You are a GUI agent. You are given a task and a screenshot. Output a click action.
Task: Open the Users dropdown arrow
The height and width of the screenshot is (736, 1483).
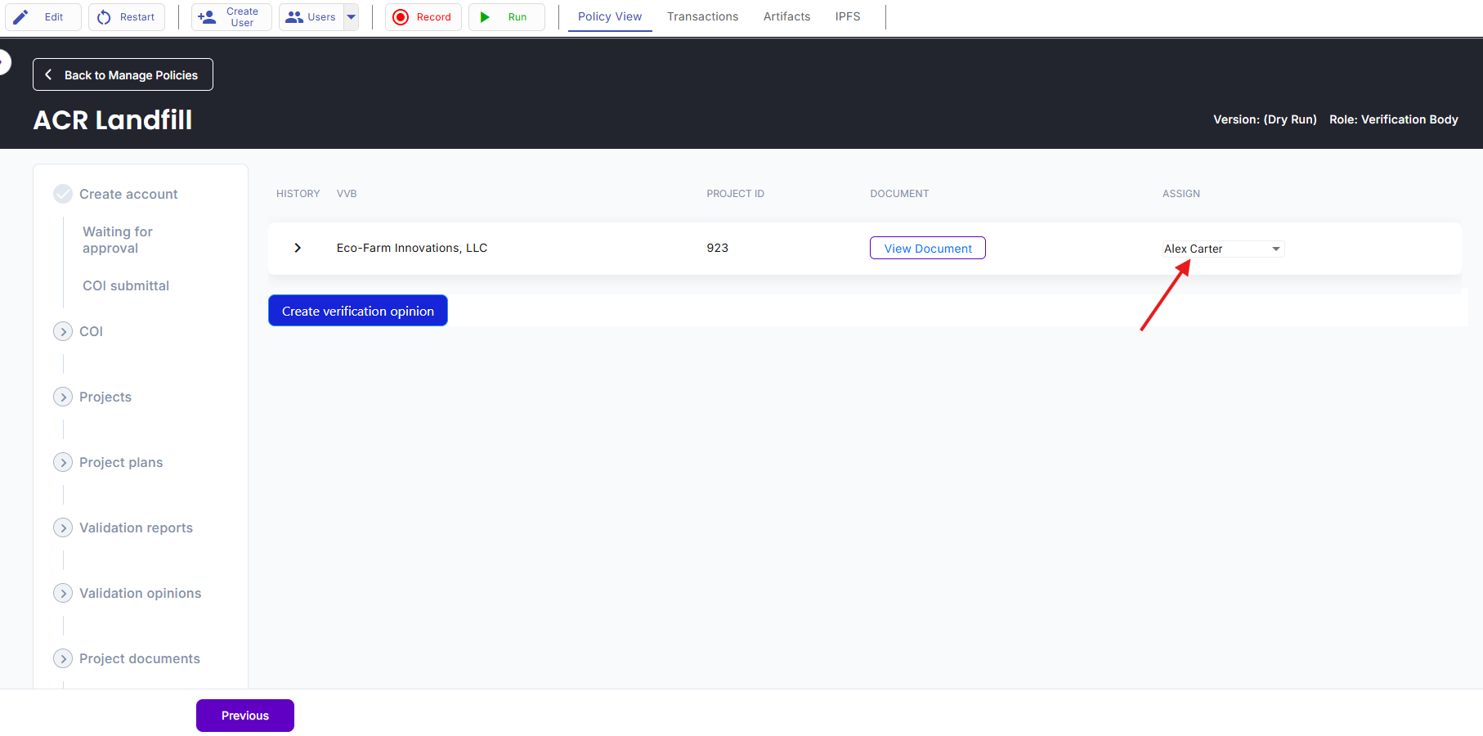click(x=352, y=17)
